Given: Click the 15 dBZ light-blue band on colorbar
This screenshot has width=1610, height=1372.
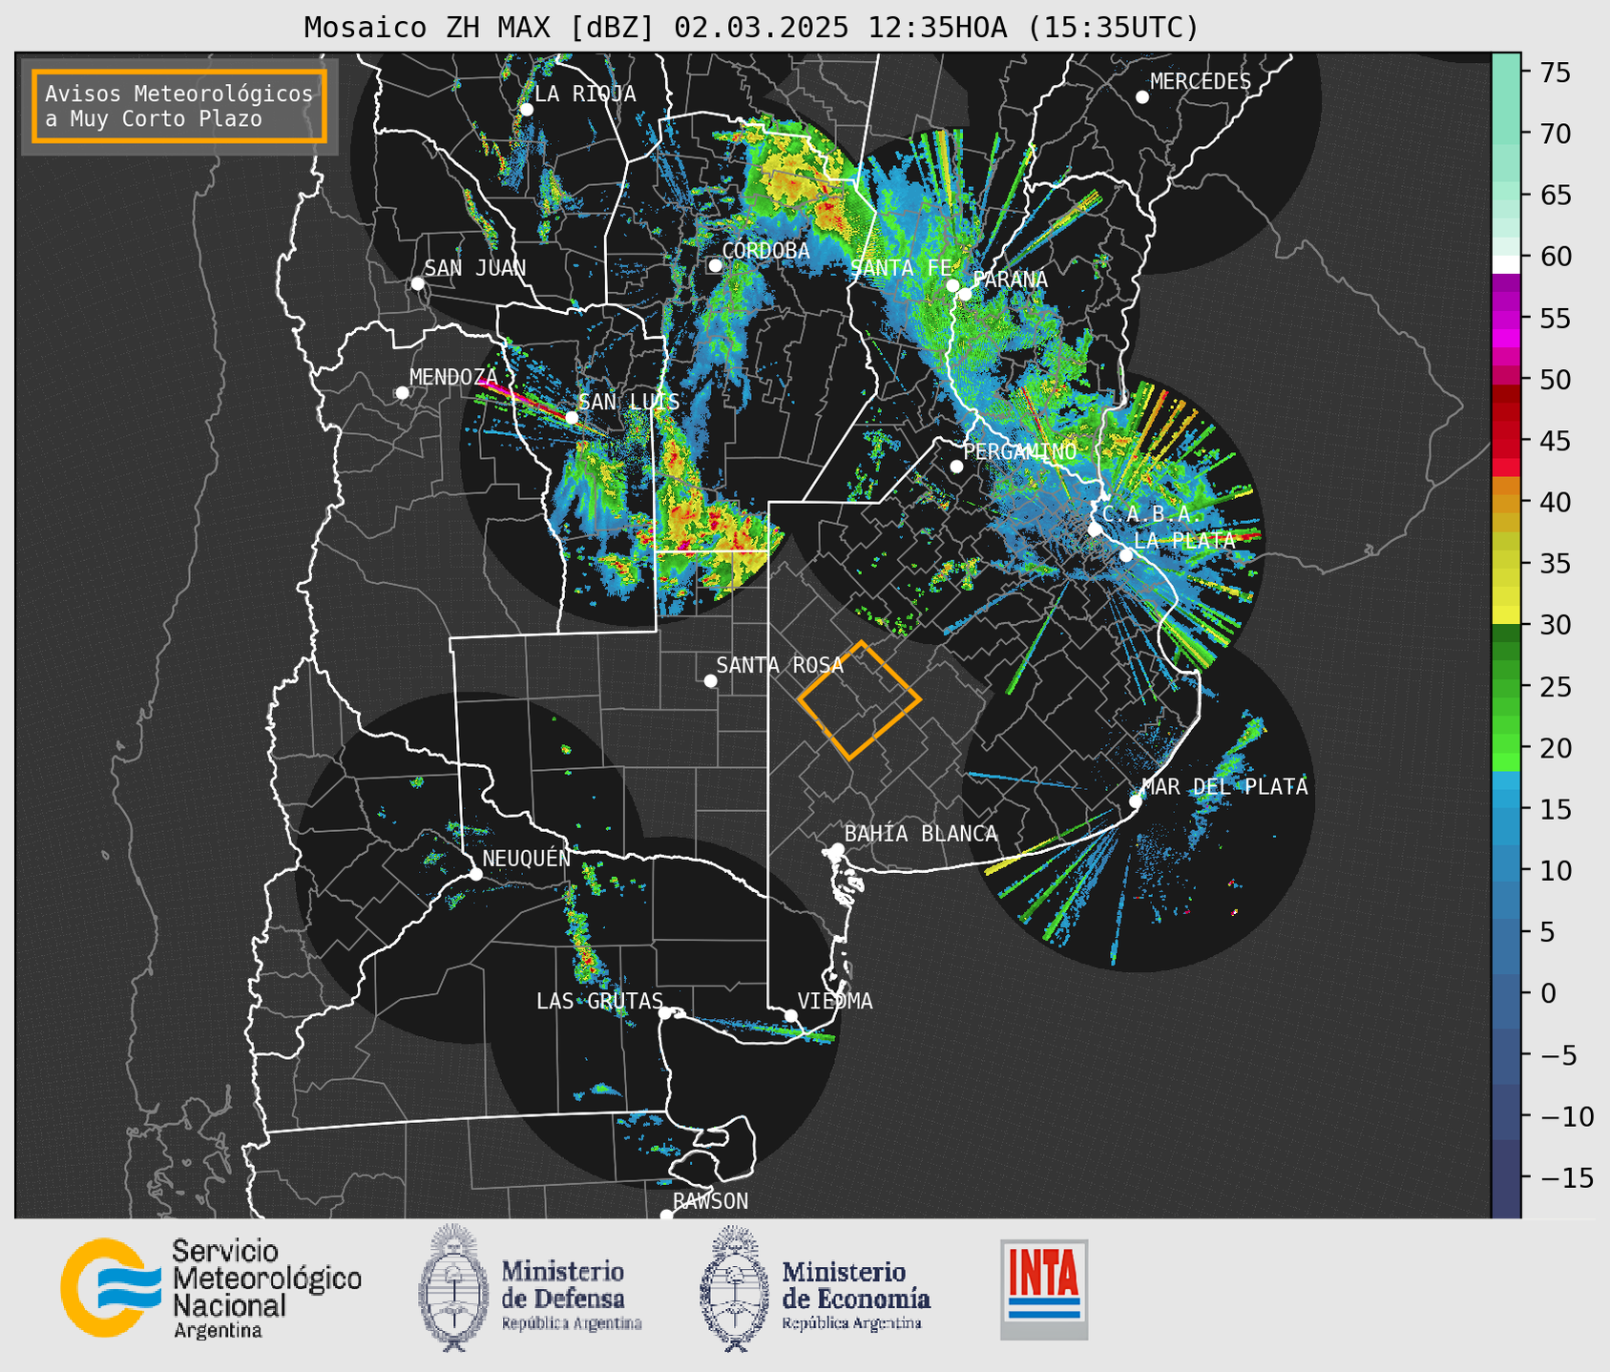Looking at the screenshot, I should [x=1506, y=809].
